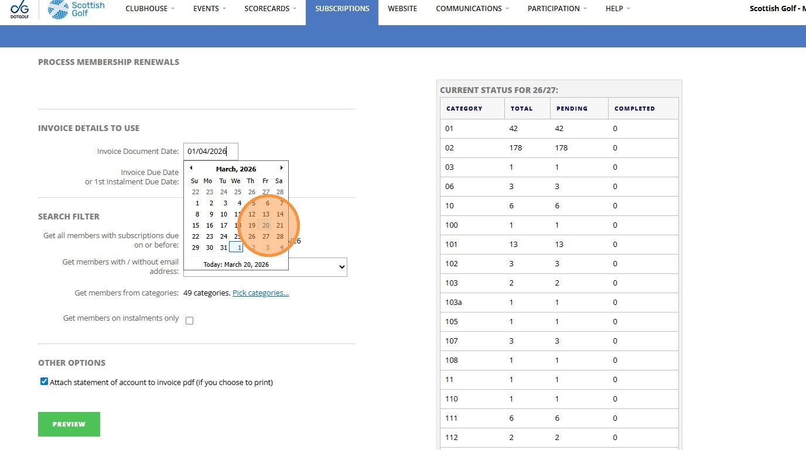The height and width of the screenshot is (450, 806).
Task: Click '49 categories.' text
Action: point(207,293)
